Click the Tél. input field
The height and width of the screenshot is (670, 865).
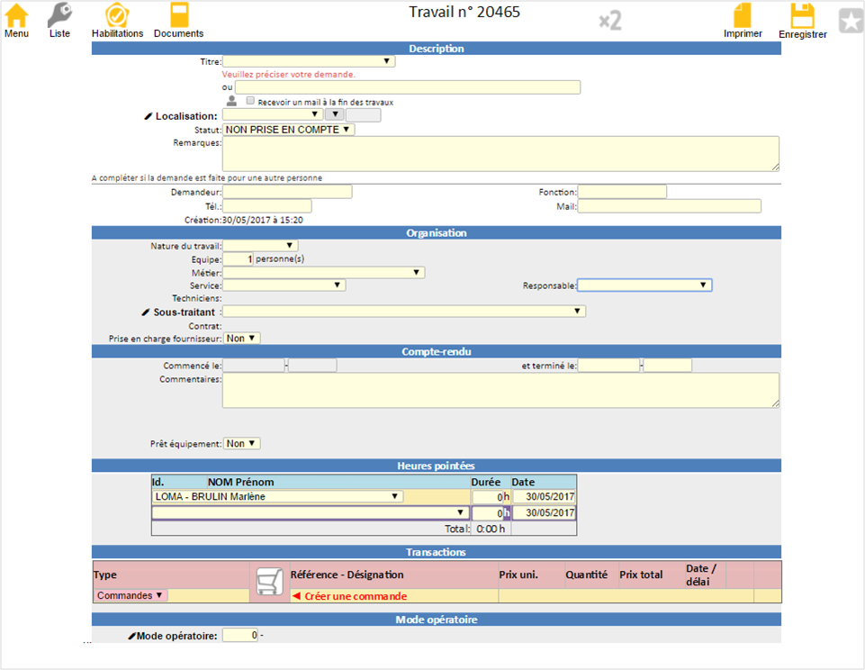pos(267,206)
